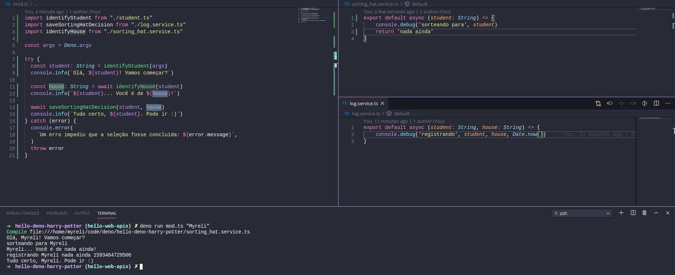Select the Output panel tab
Image resolution: width=675 pixels, height=275 pixels.
point(82,214)
